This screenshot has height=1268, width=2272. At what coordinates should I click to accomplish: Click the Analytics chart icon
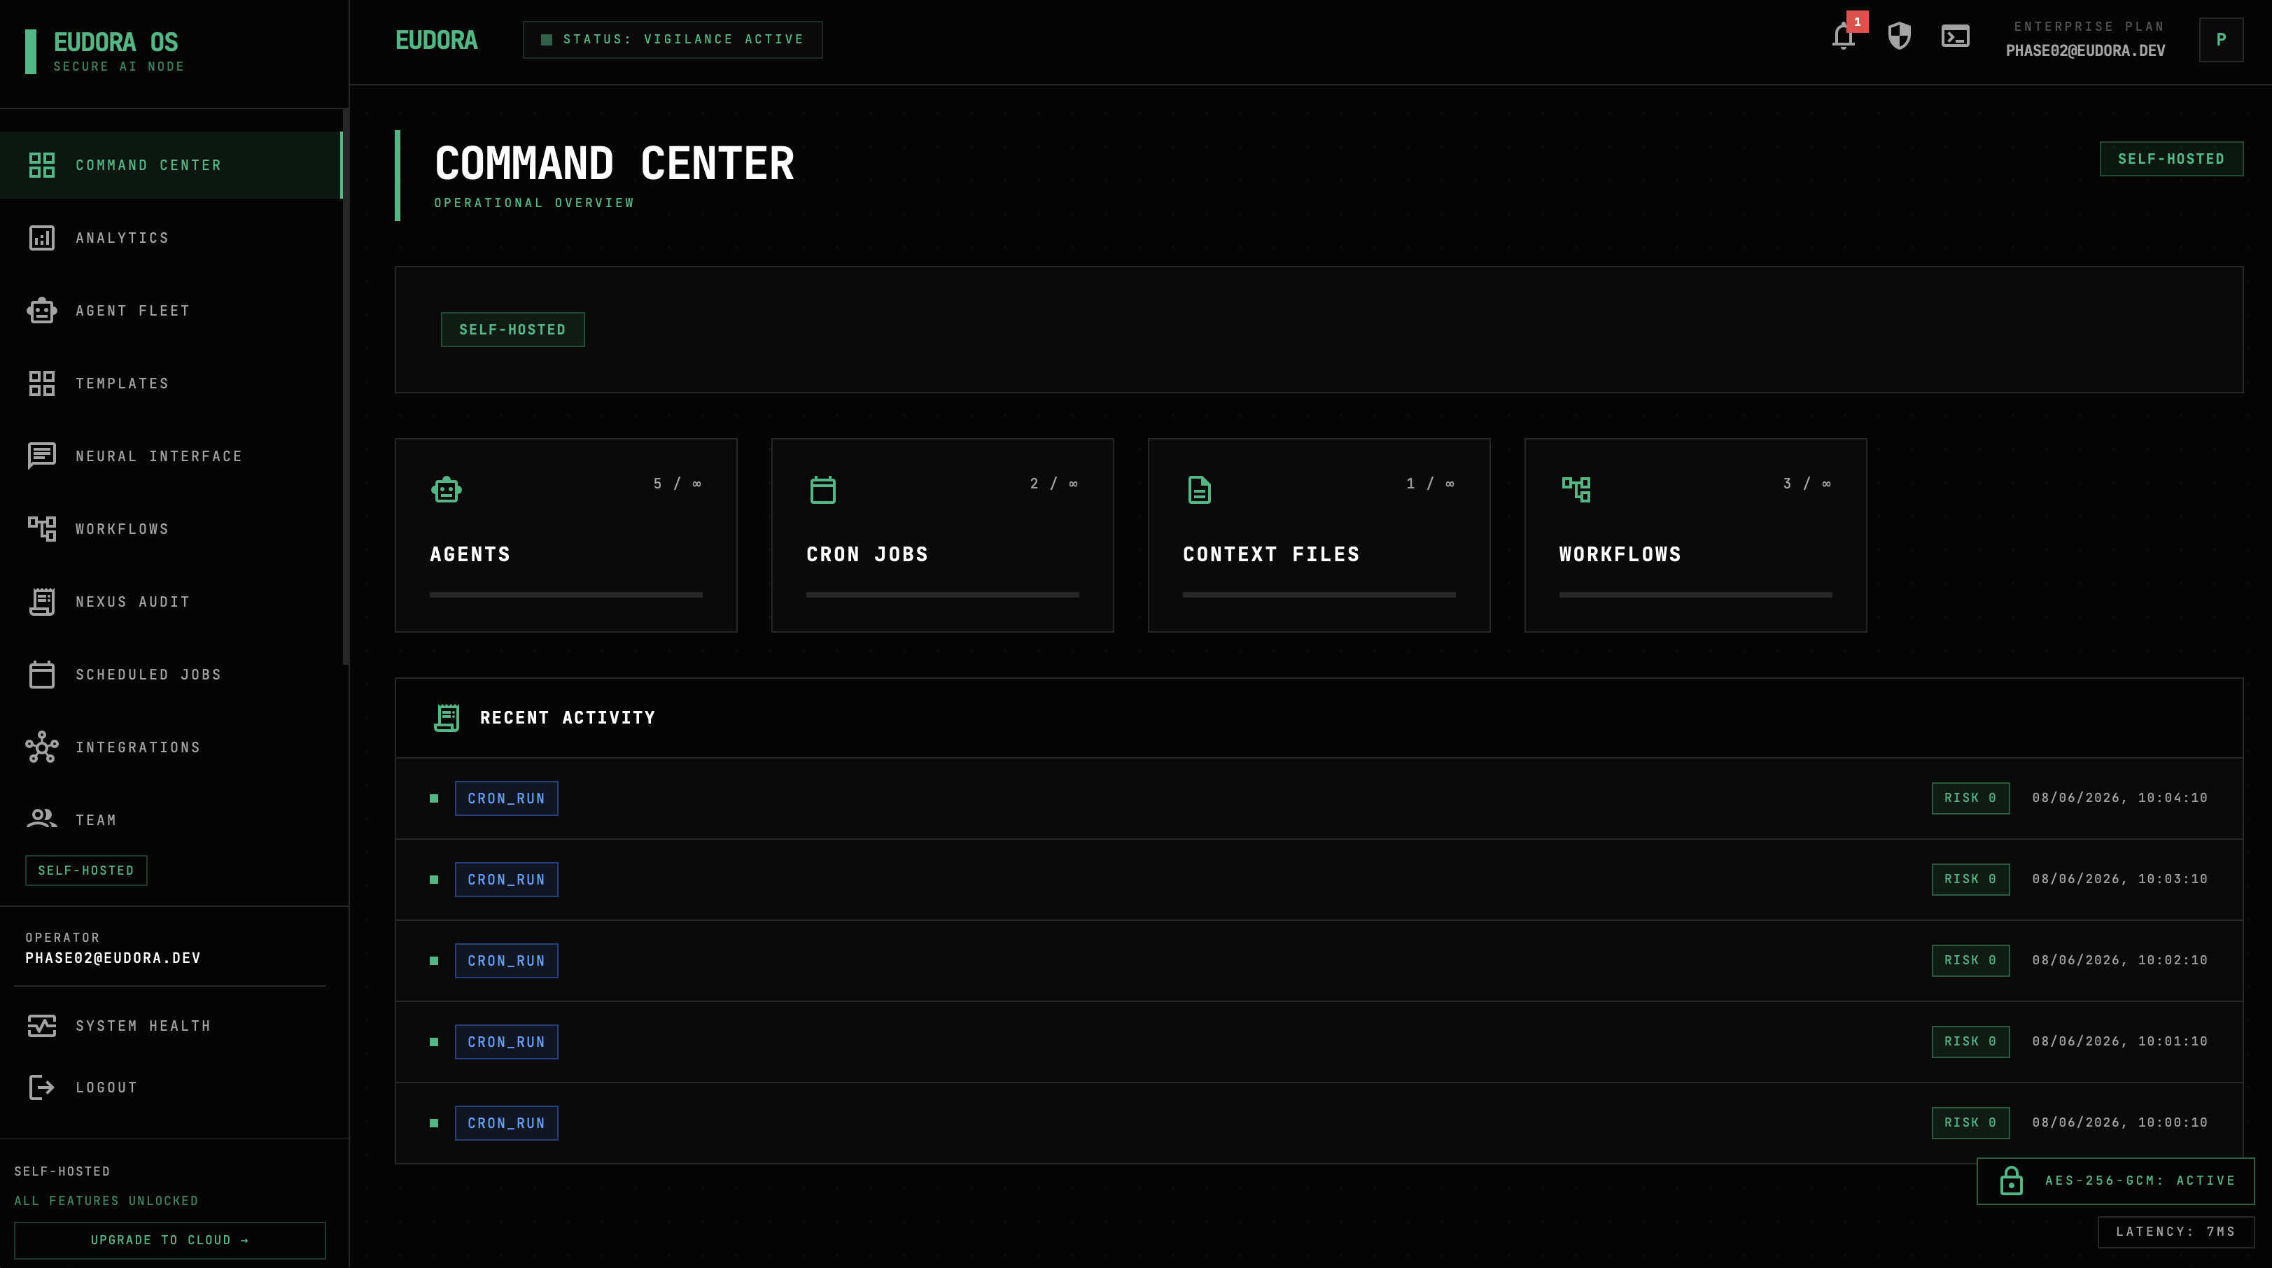click(41, 238)
